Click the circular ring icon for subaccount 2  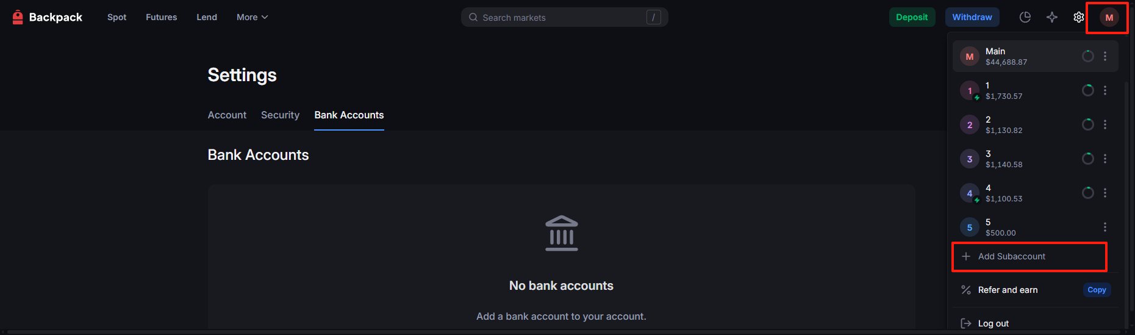(x=1087, y=124)
